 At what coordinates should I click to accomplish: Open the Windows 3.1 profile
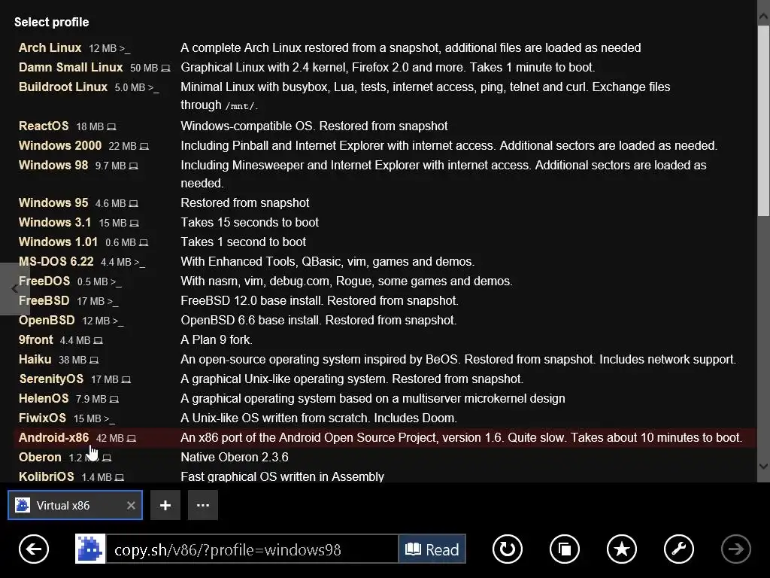[54, 222]
